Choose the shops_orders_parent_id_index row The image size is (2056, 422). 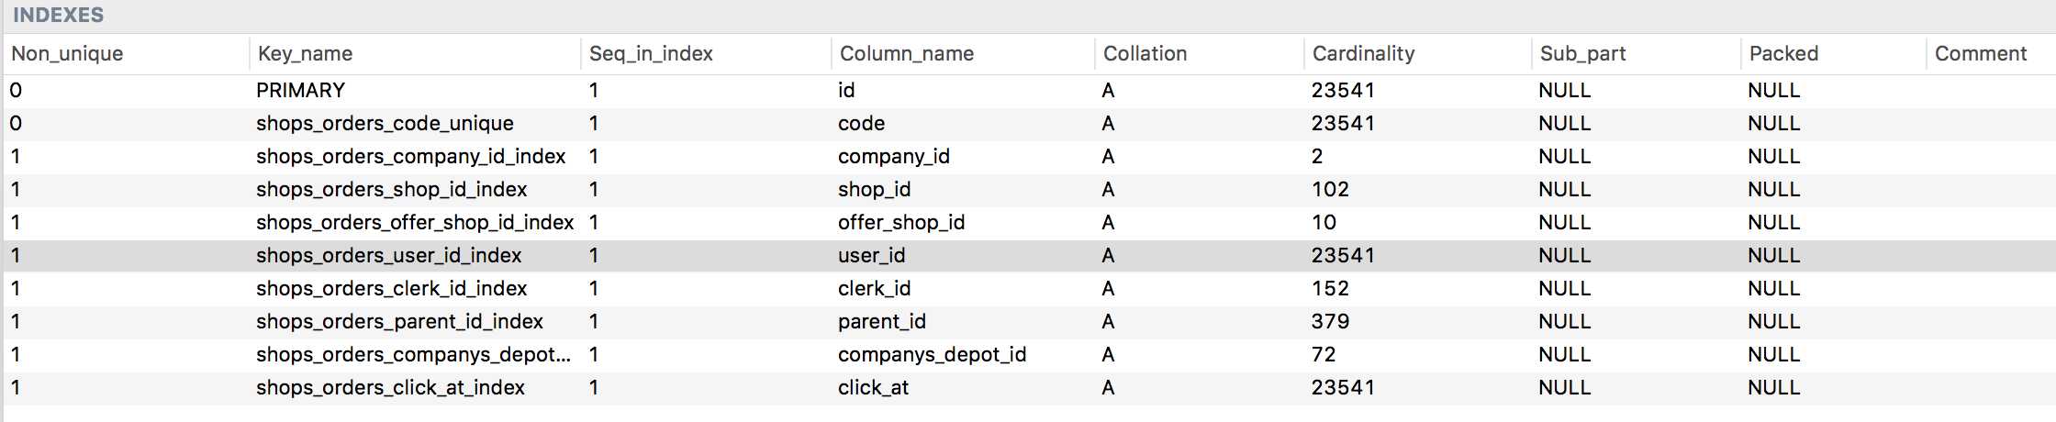[1028, 322]
